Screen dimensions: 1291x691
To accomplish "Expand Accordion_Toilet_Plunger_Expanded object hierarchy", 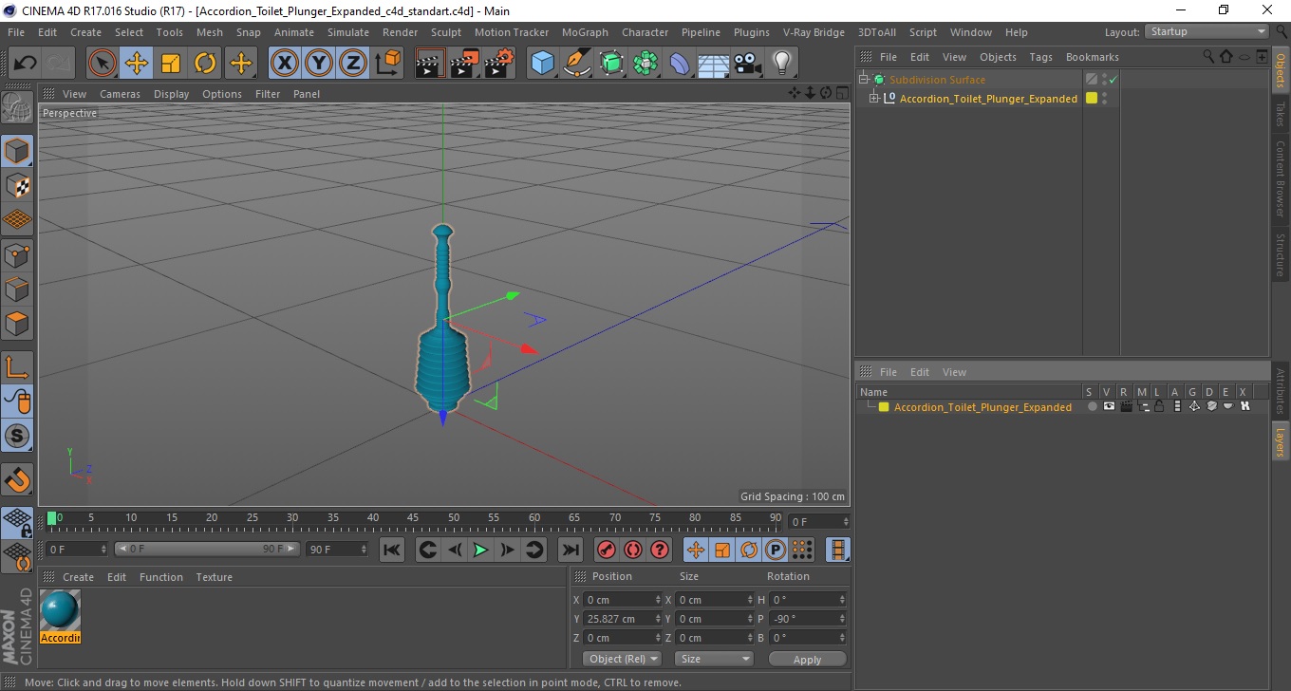I will [x=873, y=98].
